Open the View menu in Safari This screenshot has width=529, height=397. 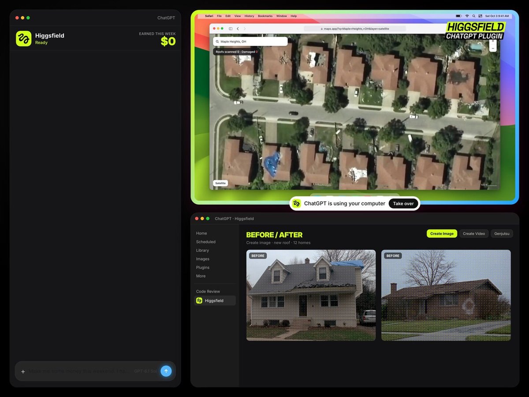238,16
